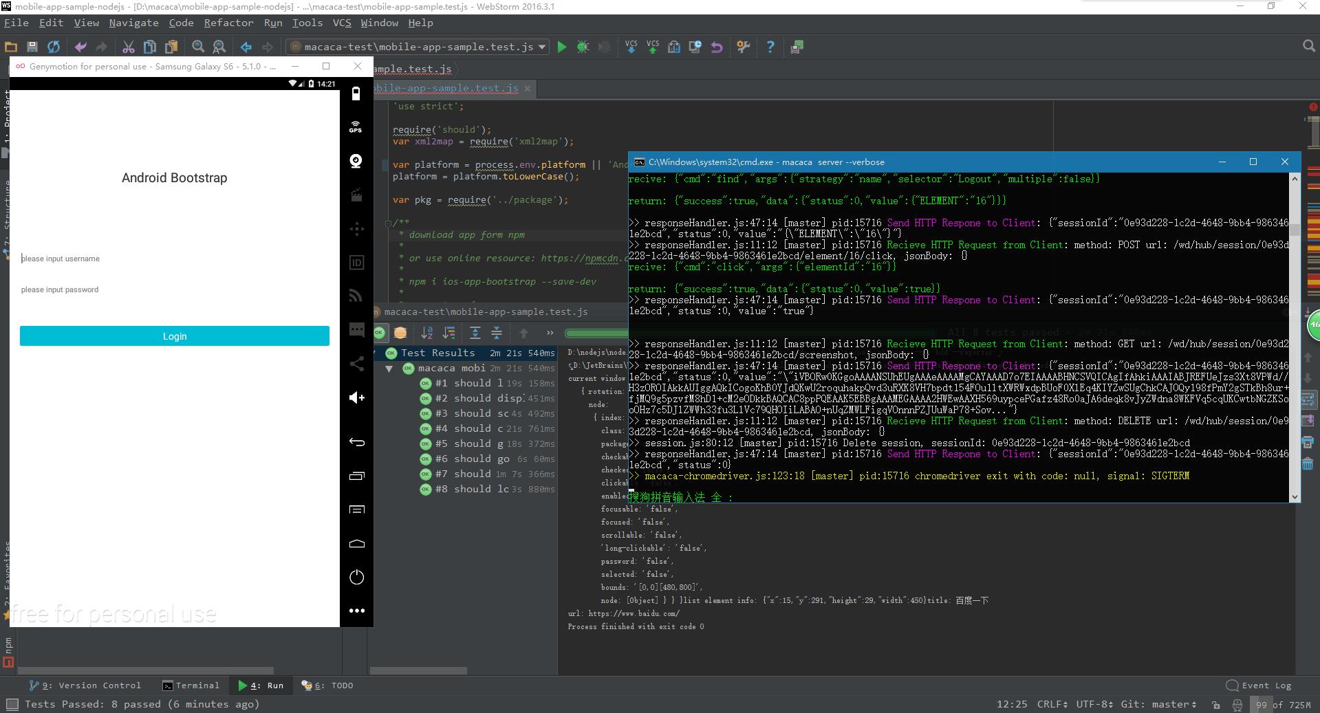This screenshot has height=713, width=1320.
Task: Open the Event Log
Action: [x=1259, y=685]
